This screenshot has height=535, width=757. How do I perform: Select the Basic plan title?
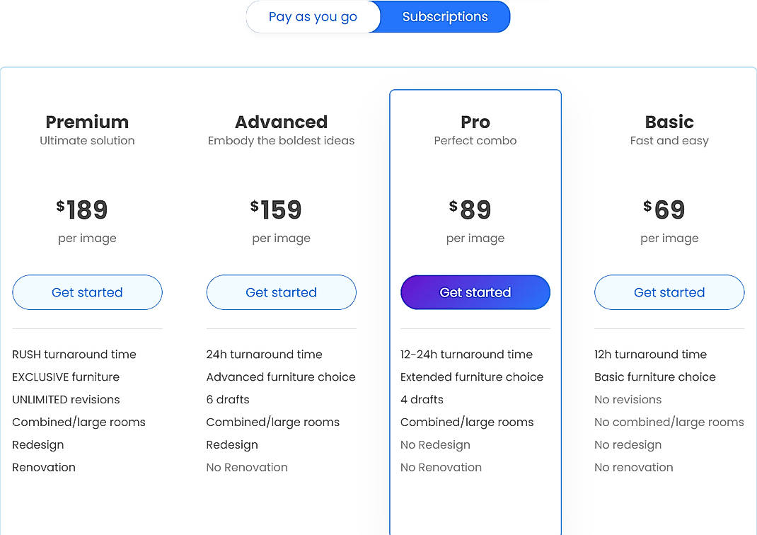pyautogui.click(x=669, y=122)
